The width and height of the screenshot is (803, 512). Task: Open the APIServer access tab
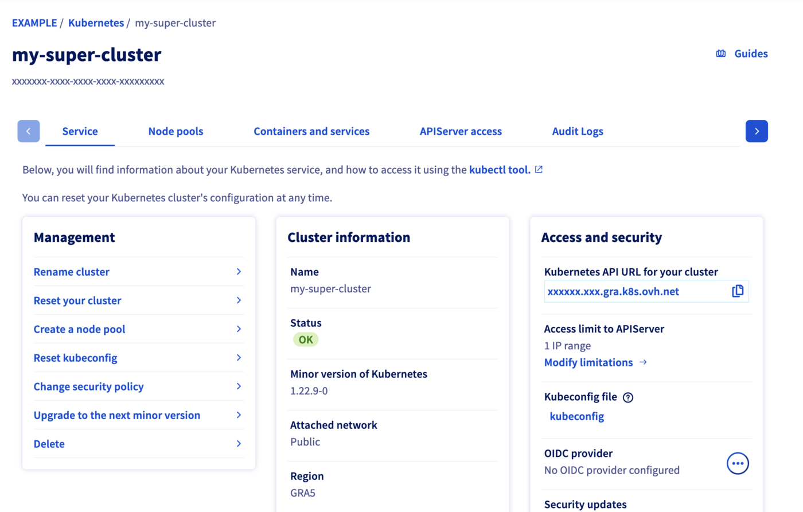click(461, 131)
